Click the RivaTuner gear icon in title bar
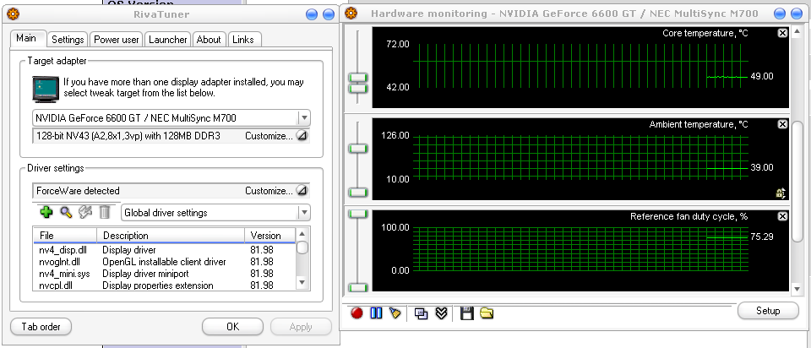The height and width of the screenshot is (348, 811). (x=13, y=14)
